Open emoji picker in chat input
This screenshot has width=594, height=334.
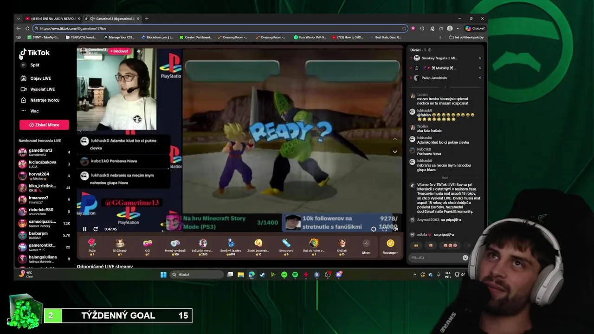click(465, 257)
